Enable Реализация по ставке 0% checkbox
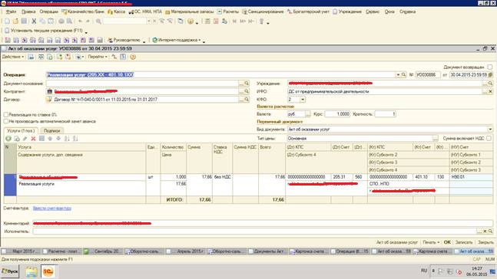This screenshot has width=497, height=279. [5, 114]
